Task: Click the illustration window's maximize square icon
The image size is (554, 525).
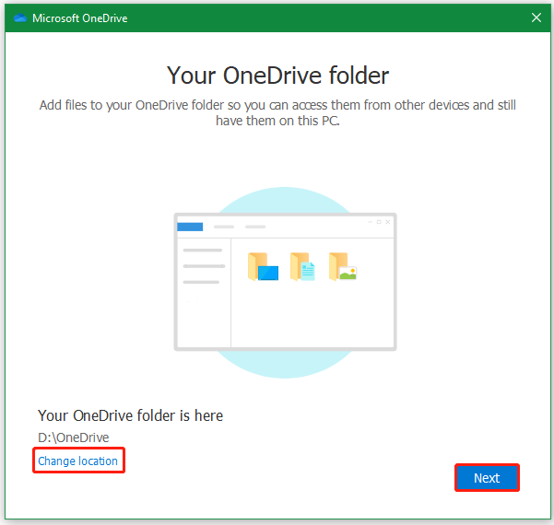Action: (379, 222)
